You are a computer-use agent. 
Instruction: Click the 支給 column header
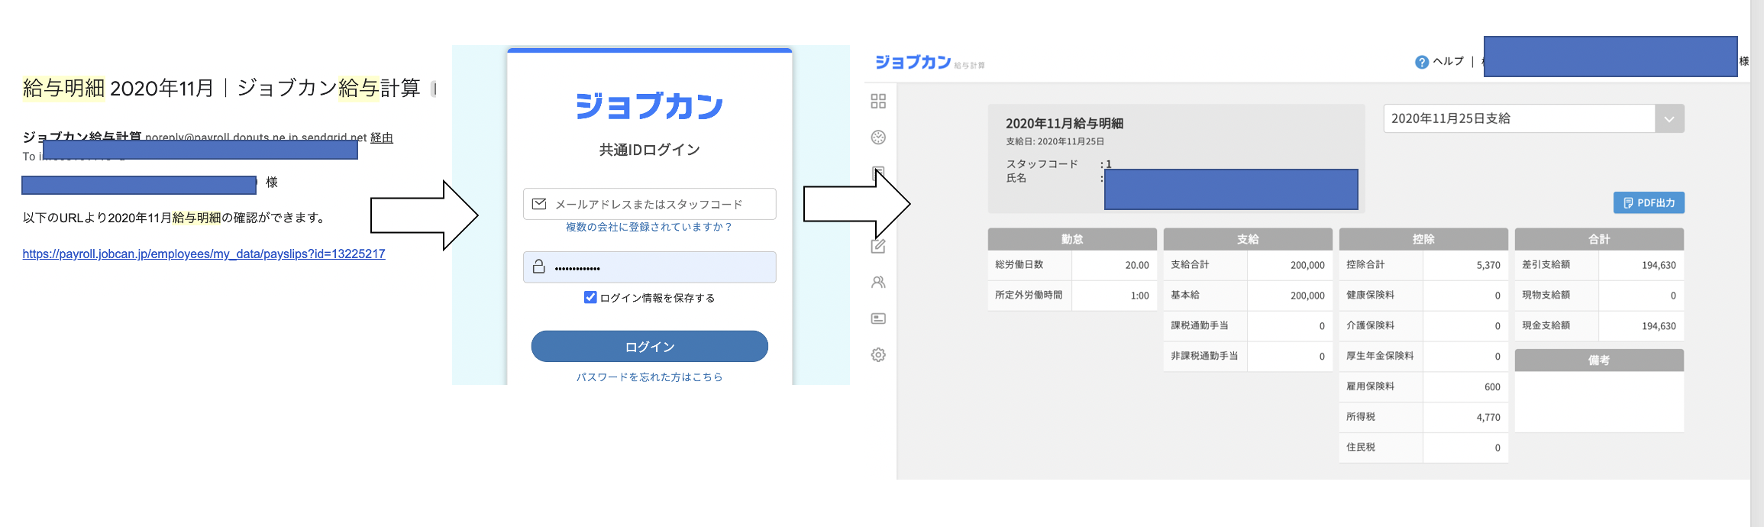[x=1248, y=239]
